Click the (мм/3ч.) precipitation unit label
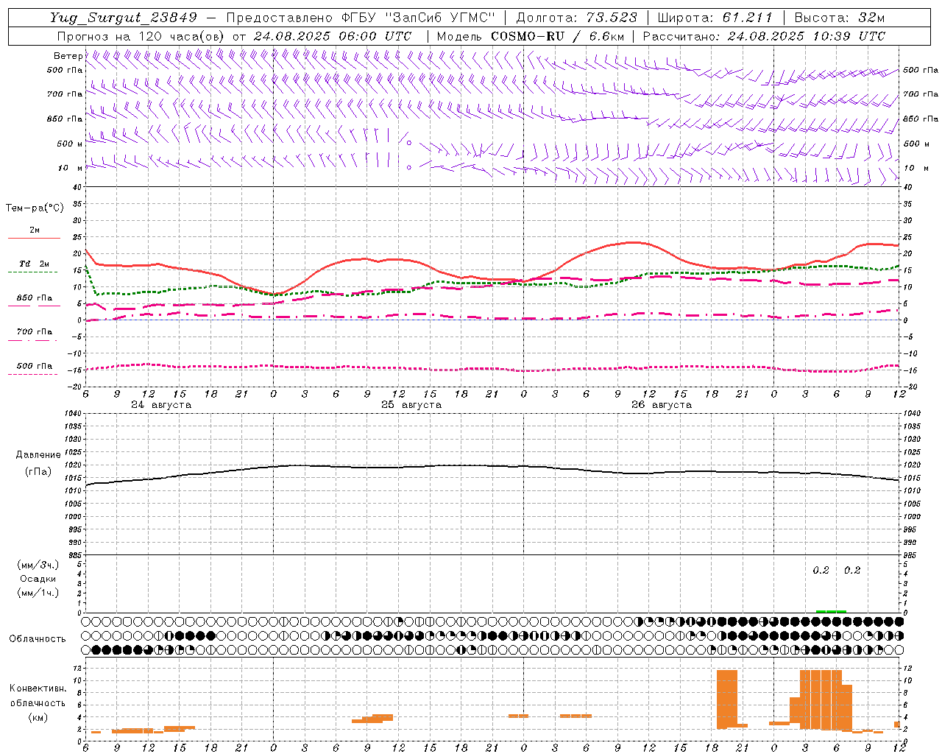The height and width of the screenshot is (754, 942). coord(38,565)
